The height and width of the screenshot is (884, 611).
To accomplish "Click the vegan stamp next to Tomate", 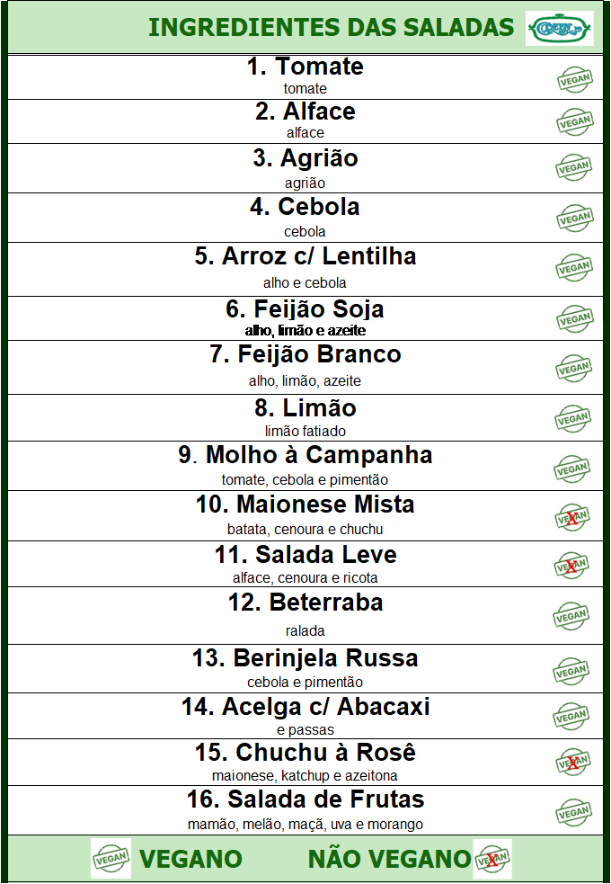I will coord(574,80).
